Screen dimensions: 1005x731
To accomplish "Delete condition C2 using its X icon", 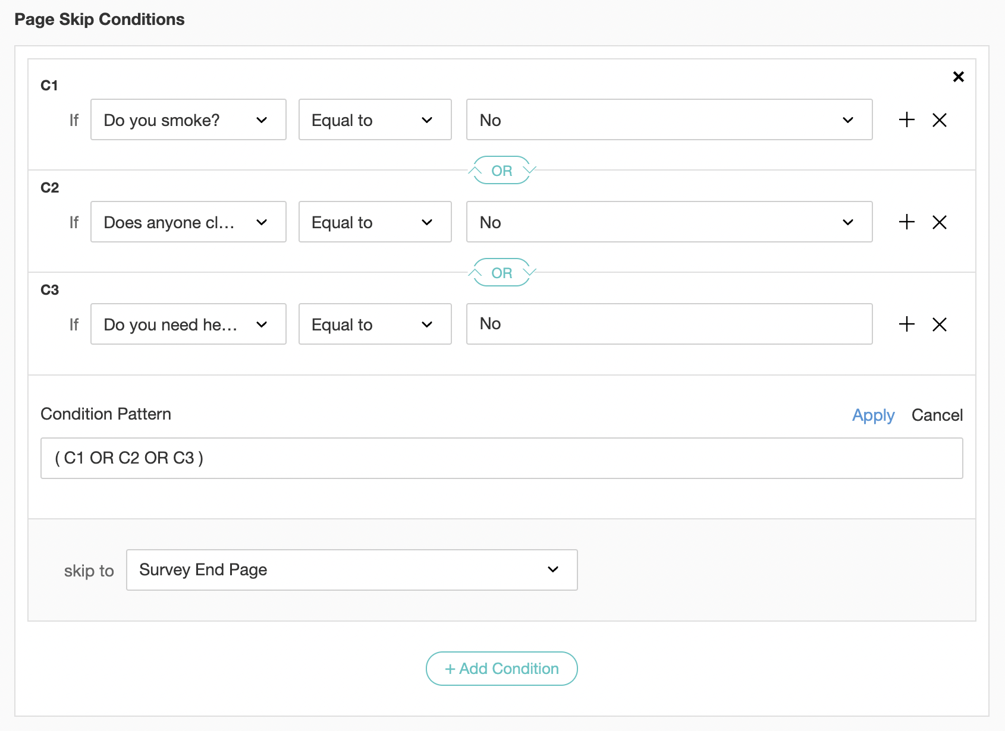I will pyautogui.click(x=940, y=222).
